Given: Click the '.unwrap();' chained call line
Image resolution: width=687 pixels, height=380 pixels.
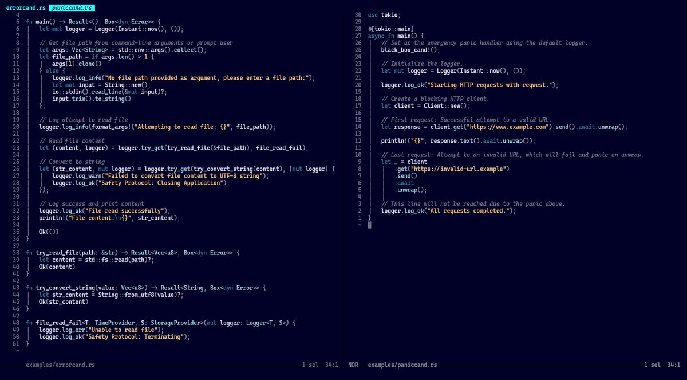Looking at the screenshot, I should point(411,190).
